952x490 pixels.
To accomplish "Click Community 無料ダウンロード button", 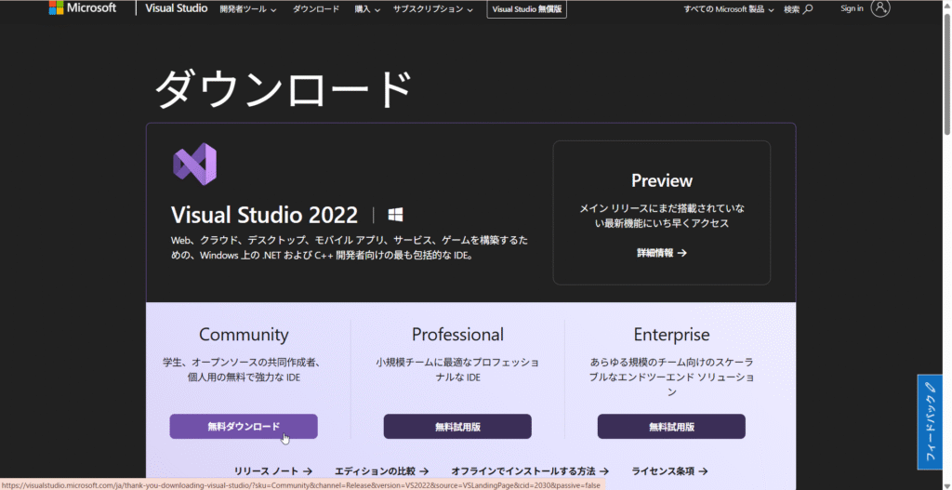I will tap(244, 426).
